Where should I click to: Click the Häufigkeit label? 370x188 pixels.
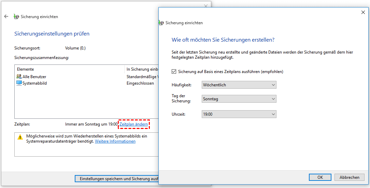click(182, 85)
